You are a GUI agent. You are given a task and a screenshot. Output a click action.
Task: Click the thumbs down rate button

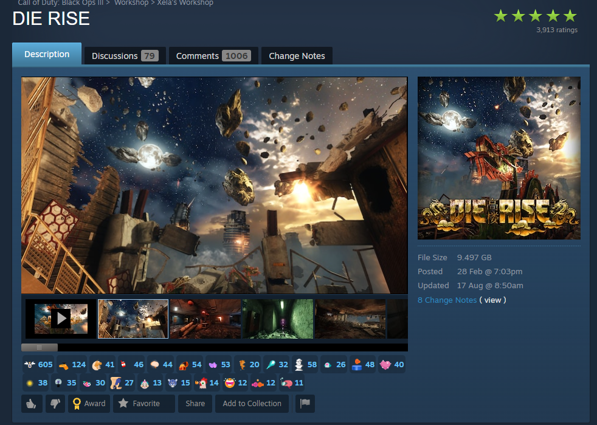(x=55, y=403)
